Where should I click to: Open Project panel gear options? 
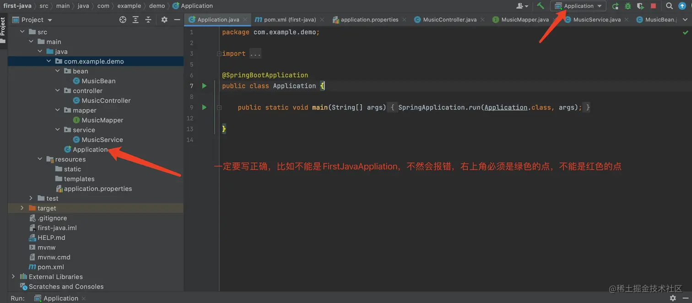point(164,20)
